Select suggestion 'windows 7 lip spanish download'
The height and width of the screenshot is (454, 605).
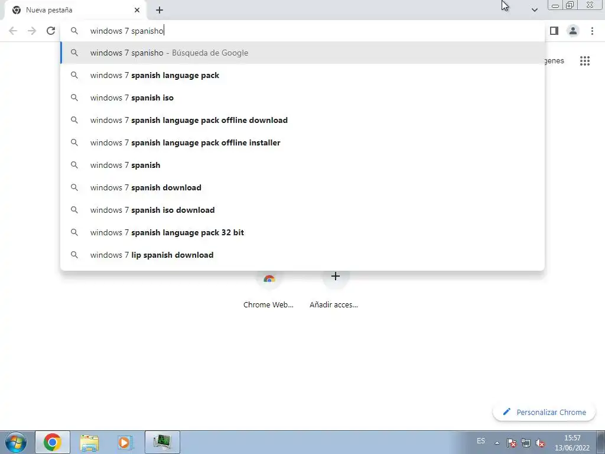(x=302, y=255)
